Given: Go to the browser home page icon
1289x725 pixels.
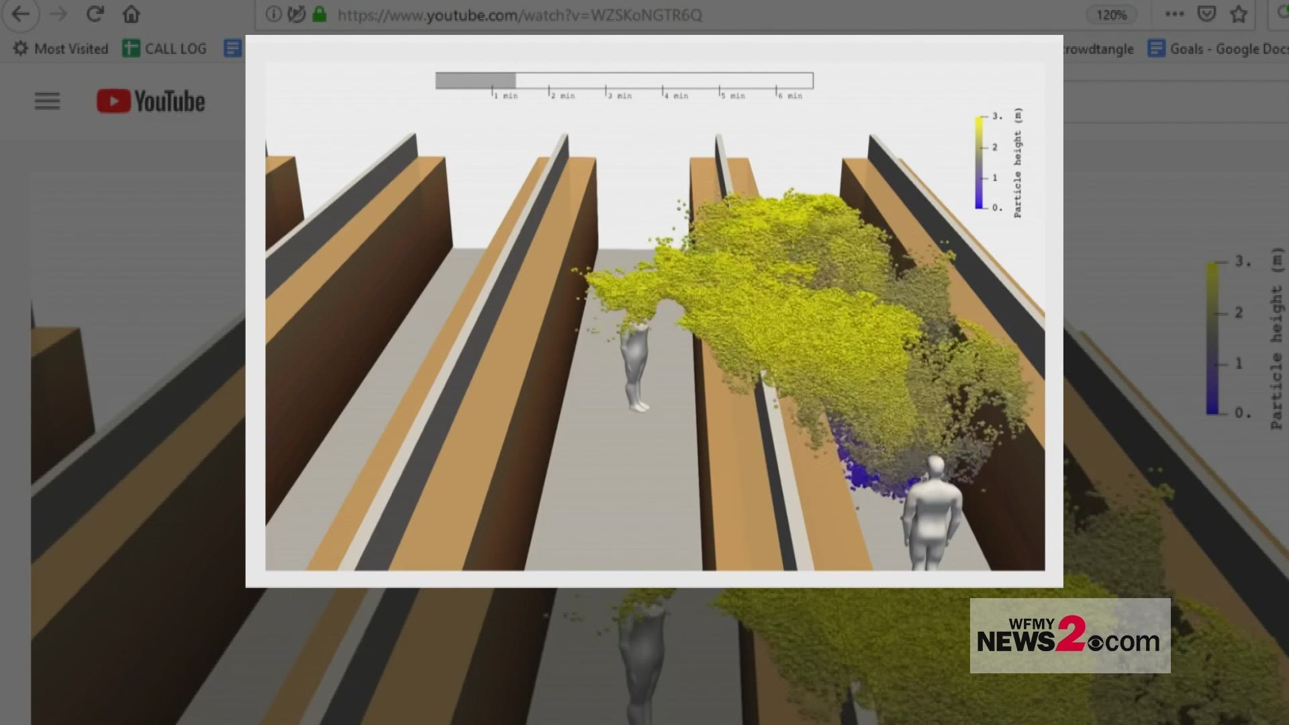Looking at the screenshot, I should [132, 14].
